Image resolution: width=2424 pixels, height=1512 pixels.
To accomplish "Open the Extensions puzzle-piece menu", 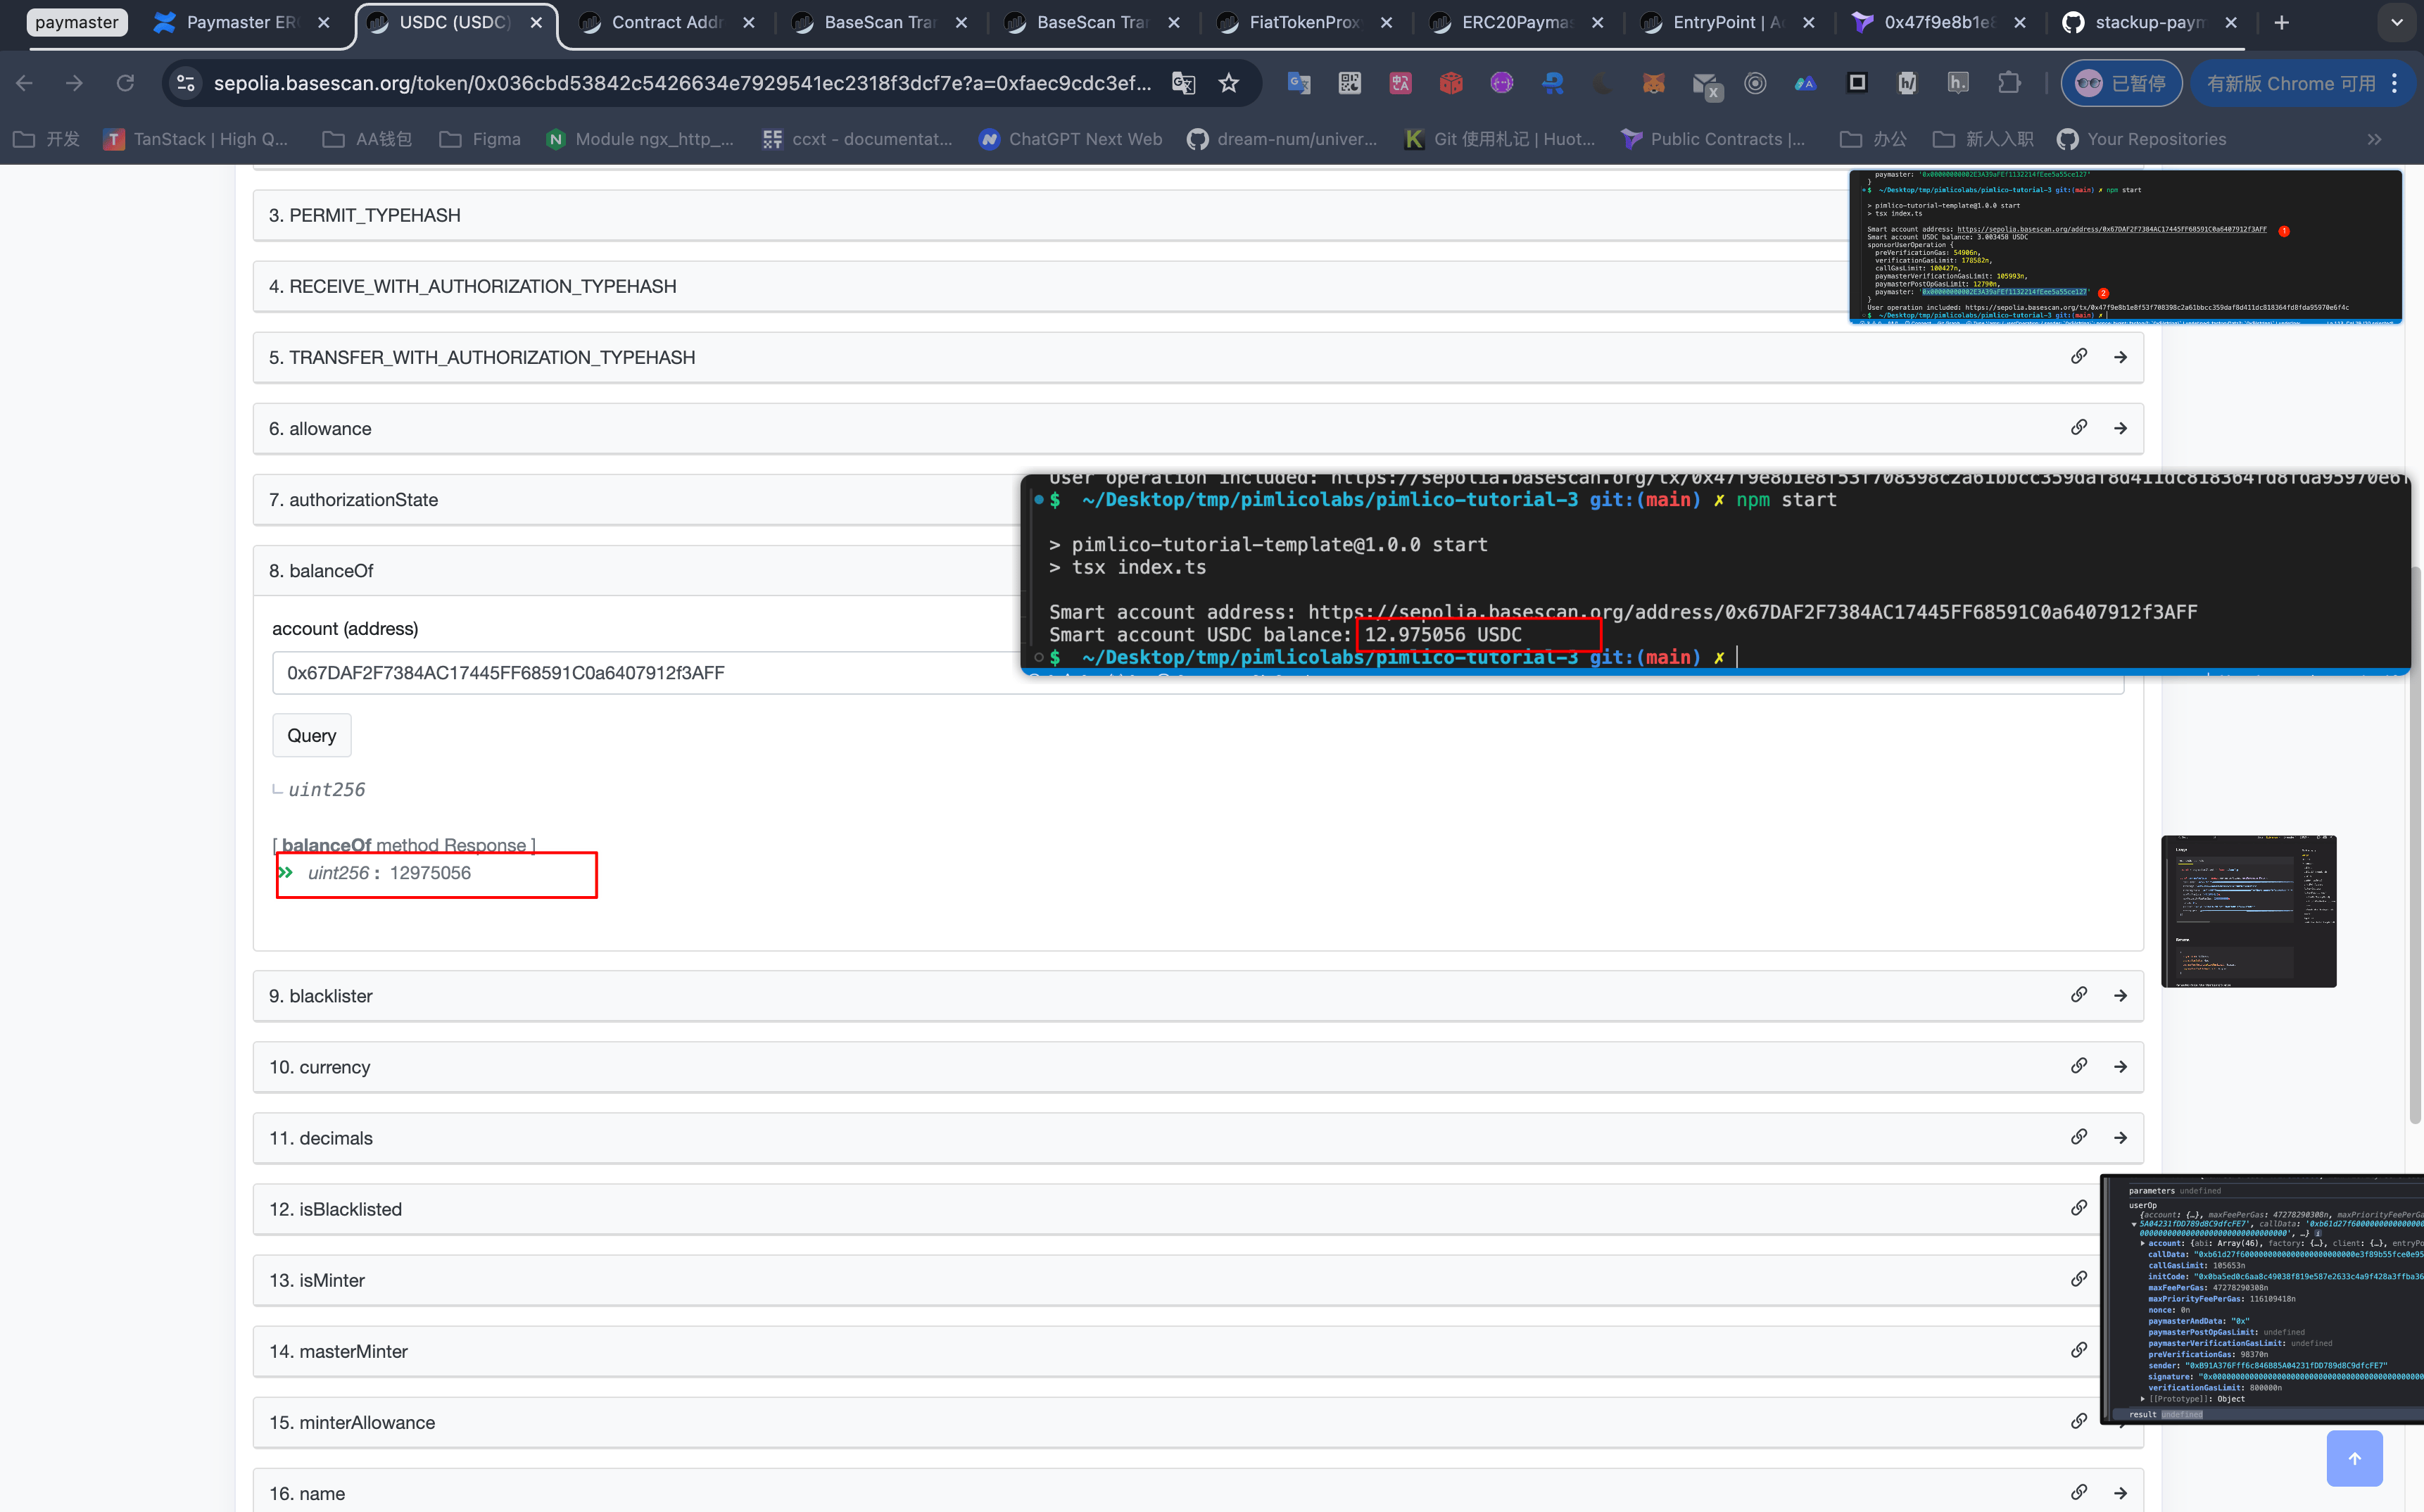I will tap(2009, 83).
